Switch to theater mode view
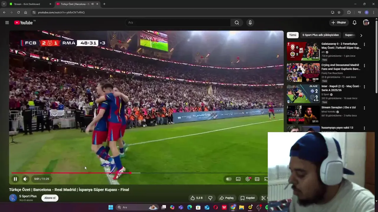Viewport: 378px width, 212px height. pyautogui.click(x=257, y=179)
